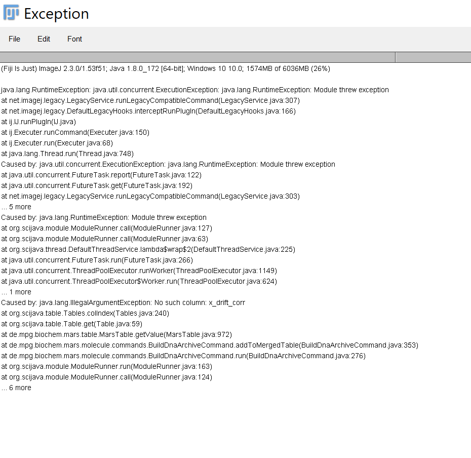Screen dimensions: 471x458
Task: Open the Font menu
Action: 74,39
